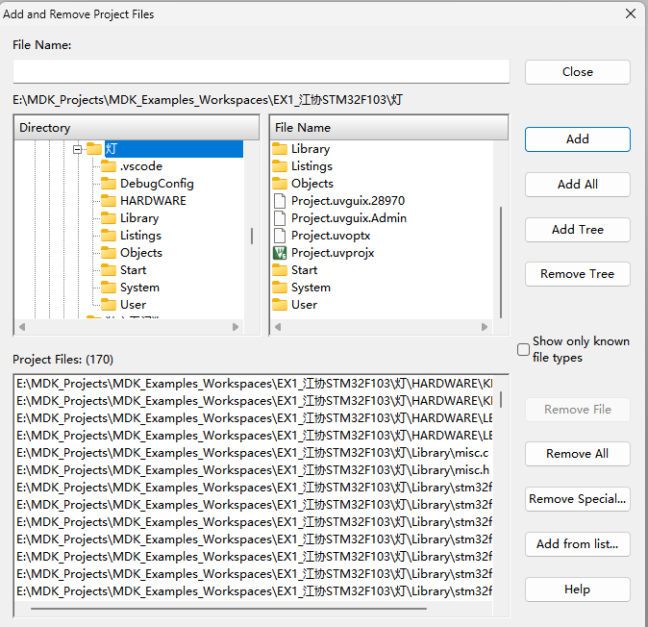The width and height of the screenshot is (648, 627).
Task: Click the Add button
Action: 577,139
